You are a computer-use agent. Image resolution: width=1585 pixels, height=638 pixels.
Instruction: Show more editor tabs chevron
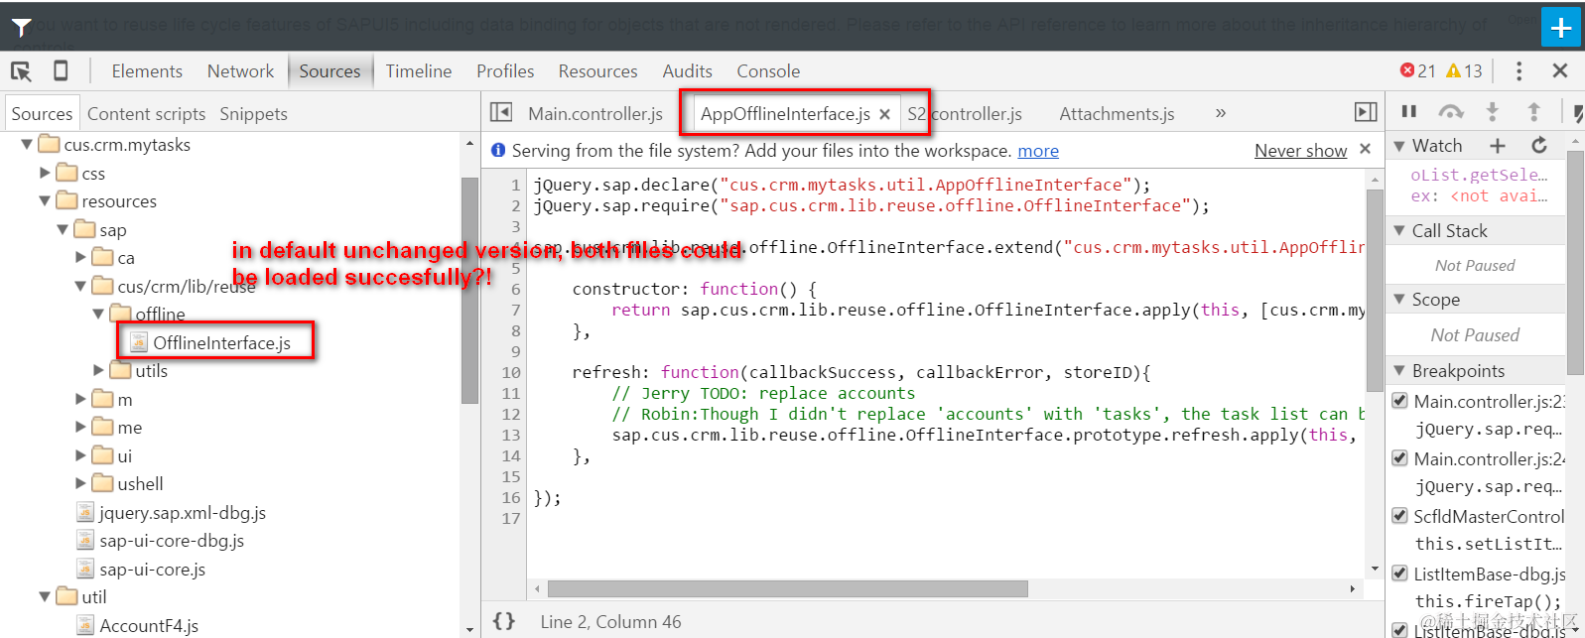[1221, 113]
